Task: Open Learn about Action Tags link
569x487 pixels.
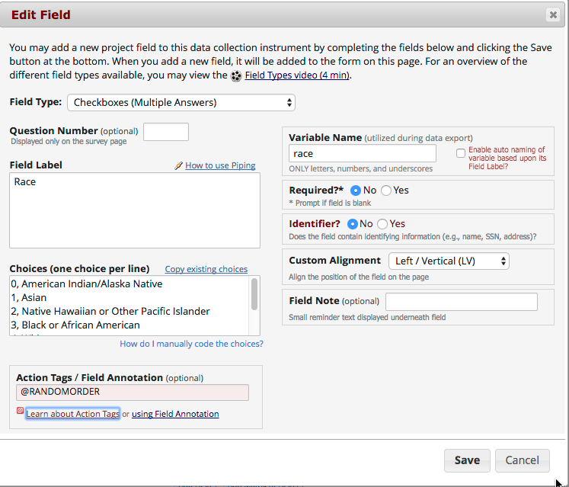Action: [72, 414]
